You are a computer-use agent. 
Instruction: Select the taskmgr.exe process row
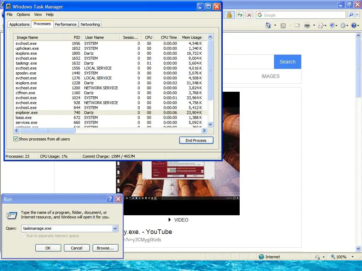click(x=111, y=63)
